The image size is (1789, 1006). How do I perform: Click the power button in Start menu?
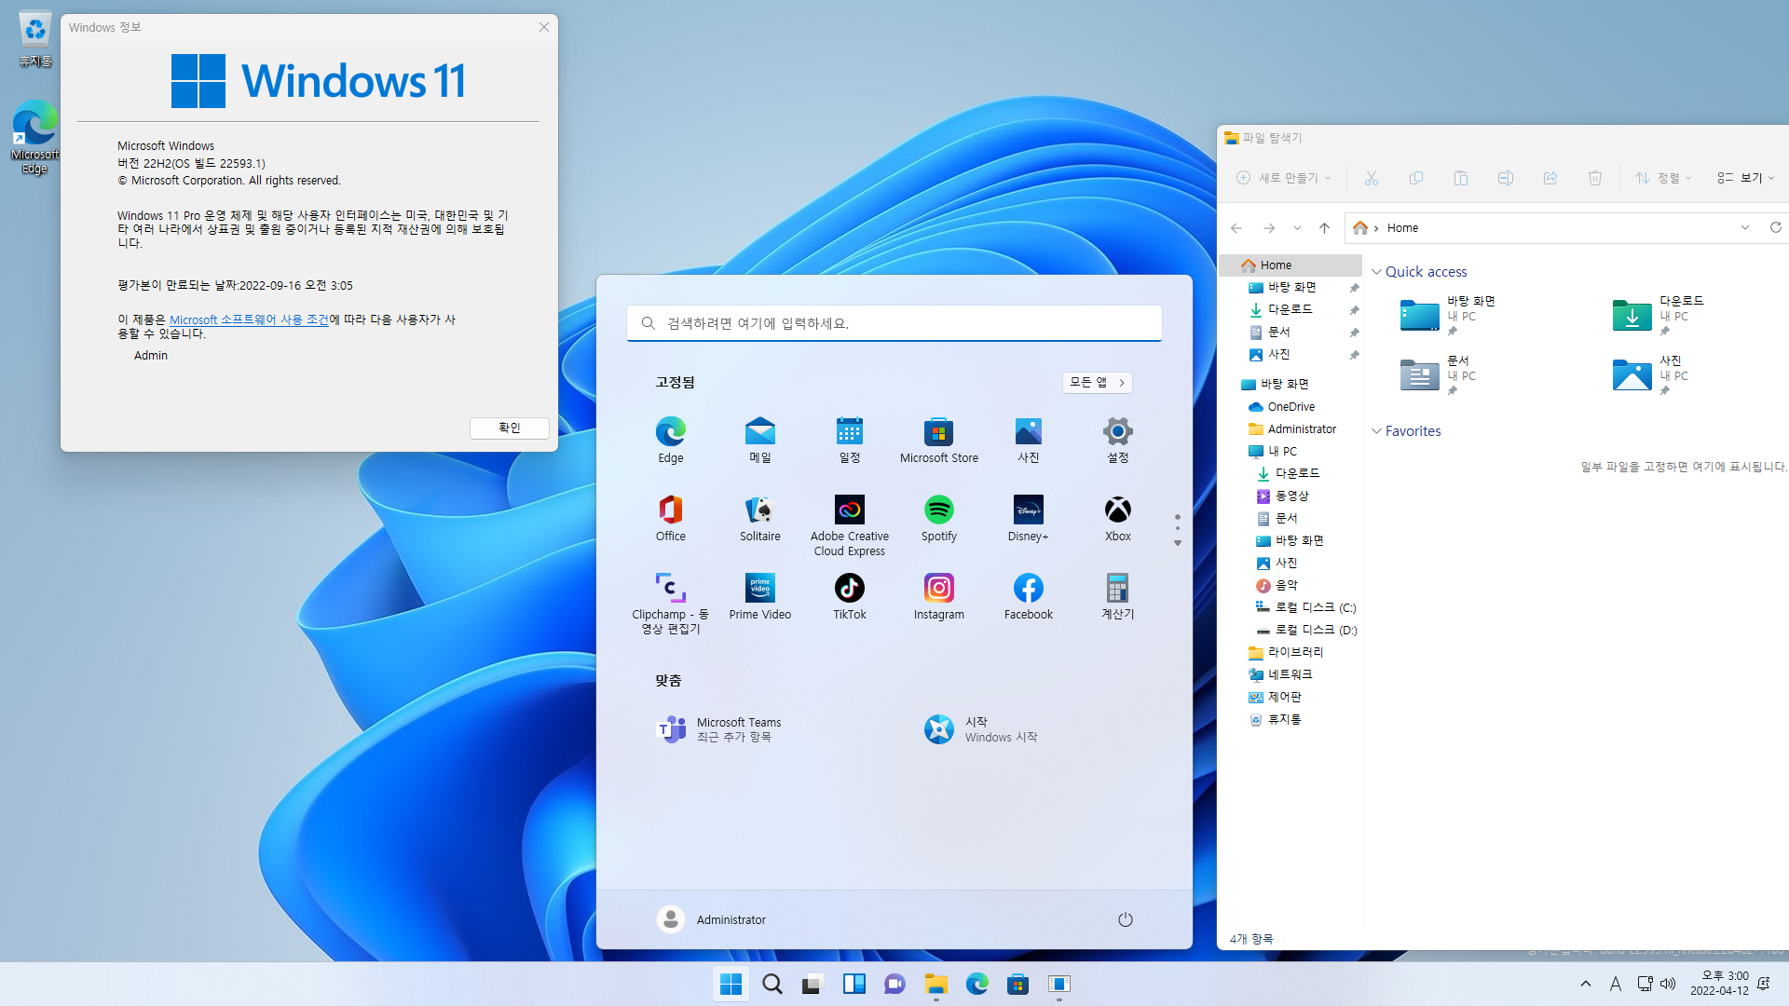(x=1125, y=919)
